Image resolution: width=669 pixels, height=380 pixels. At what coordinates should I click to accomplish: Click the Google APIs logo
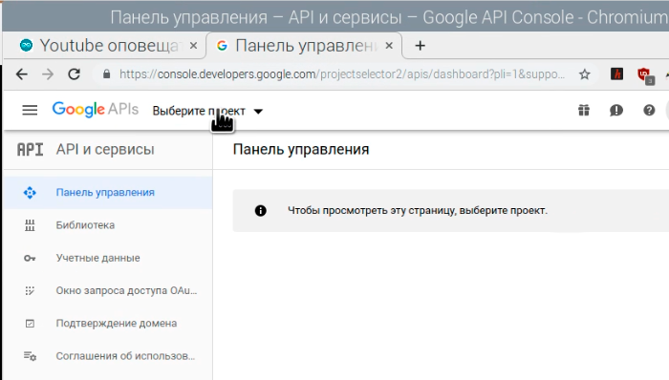click(96, 110)
